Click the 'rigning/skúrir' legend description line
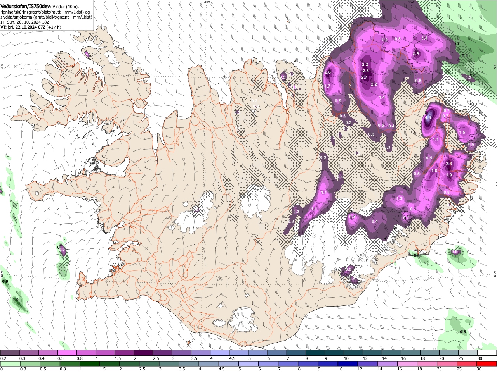 [x=45, y=12]
